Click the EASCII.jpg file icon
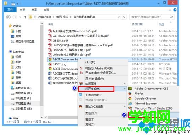This screenshot has width=192, height=135. pyautogui.click(x=50, y=64)
